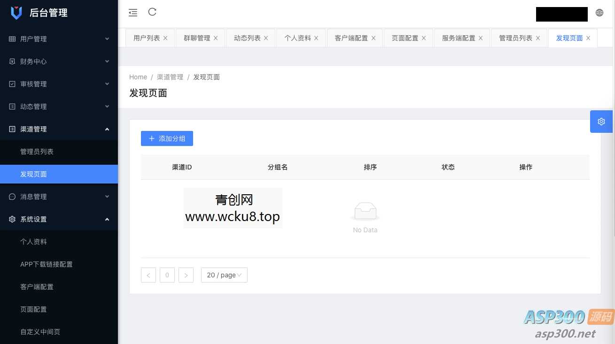
Task: Select the 用户管理 user management icon
Action: (x=12, y=39)
